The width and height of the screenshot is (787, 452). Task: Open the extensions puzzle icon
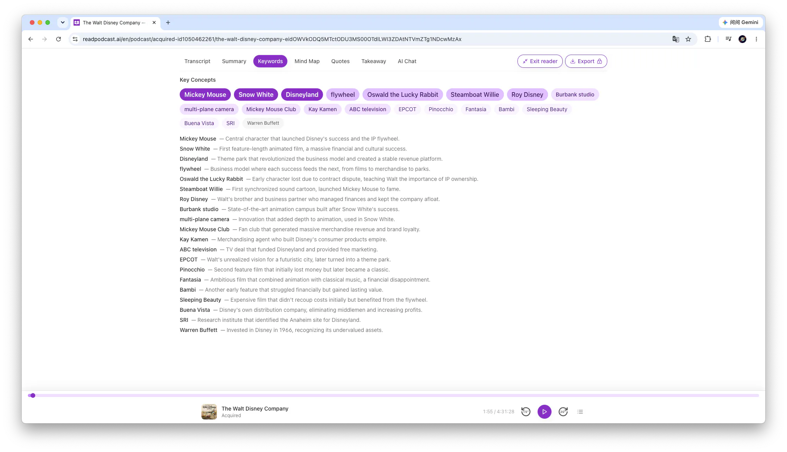(x=708, y=39)
